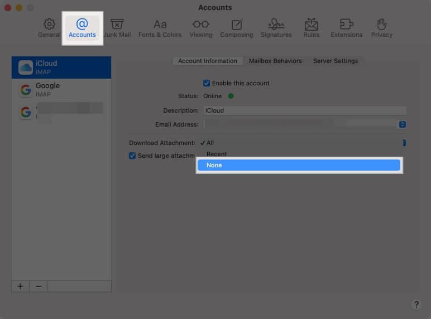Remove selected account with minus button
Image resolution: width=431 pixels, height=319 pixels.
click(x=39, y=286)
